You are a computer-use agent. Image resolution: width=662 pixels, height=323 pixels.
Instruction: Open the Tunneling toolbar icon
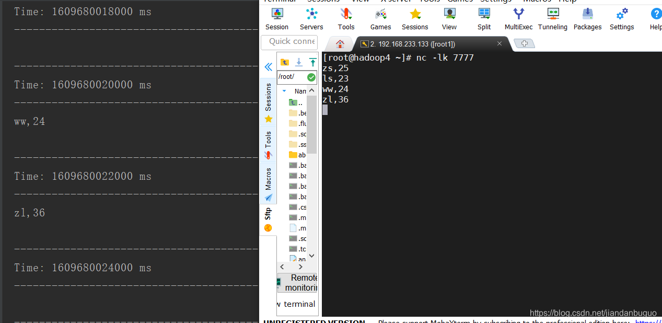(x=553, y=19)
